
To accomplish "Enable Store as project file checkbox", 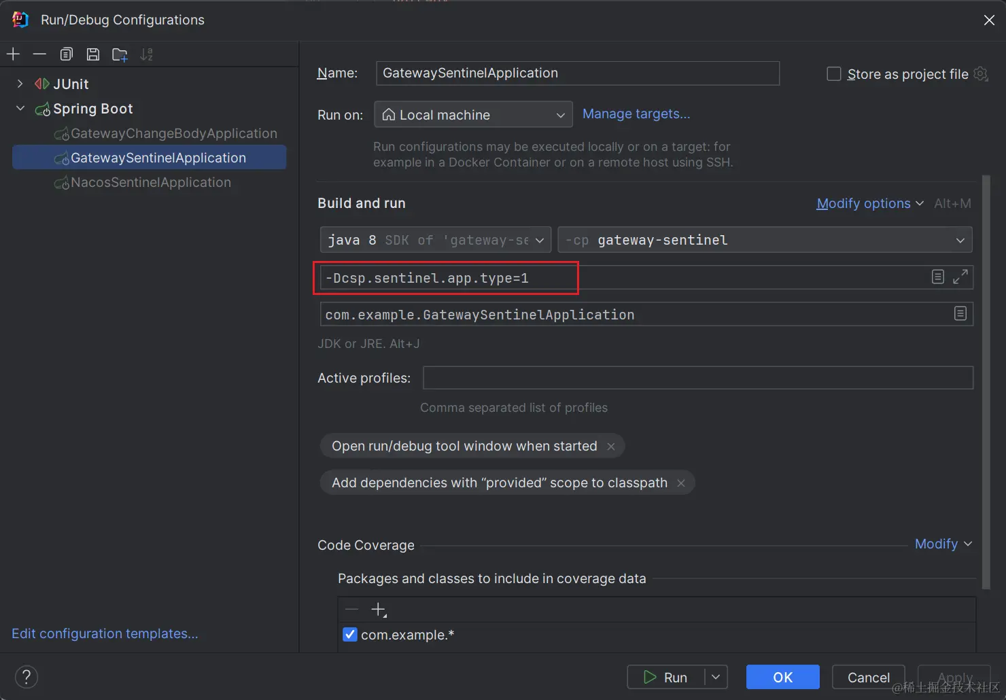I will point(834,73).
